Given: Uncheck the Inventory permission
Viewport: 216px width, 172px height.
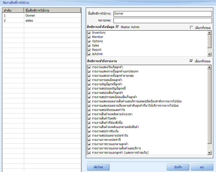Looking at the screenshot, I should click(89, 33).
